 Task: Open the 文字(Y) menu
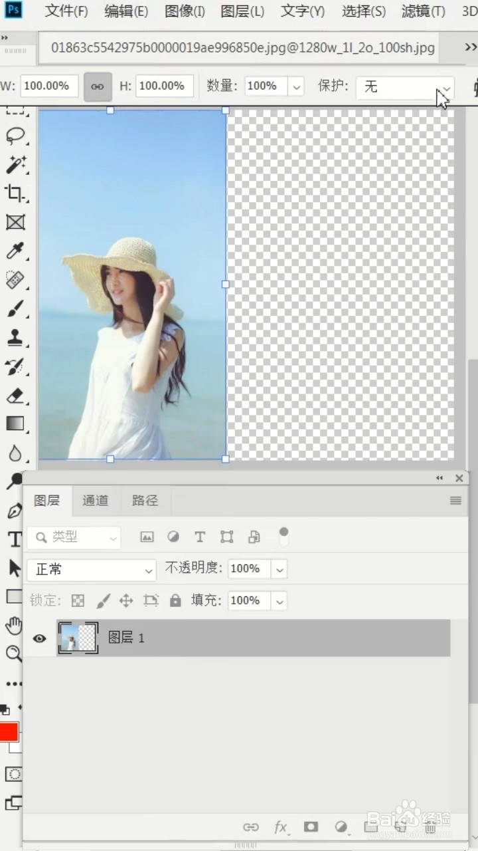pos(303,11)
